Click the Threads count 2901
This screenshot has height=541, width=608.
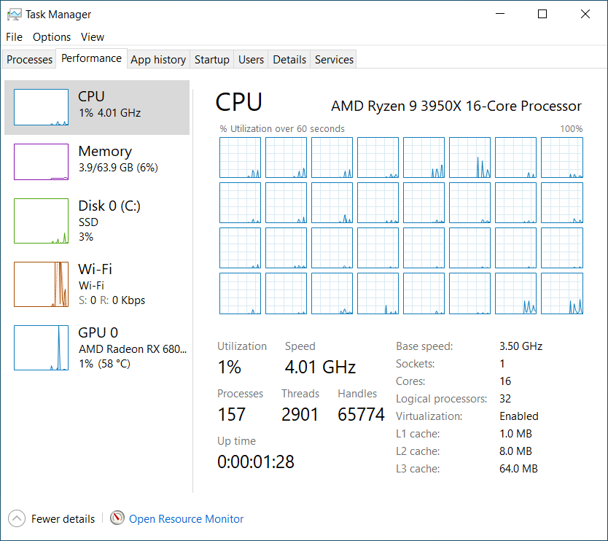coord(300,414)
